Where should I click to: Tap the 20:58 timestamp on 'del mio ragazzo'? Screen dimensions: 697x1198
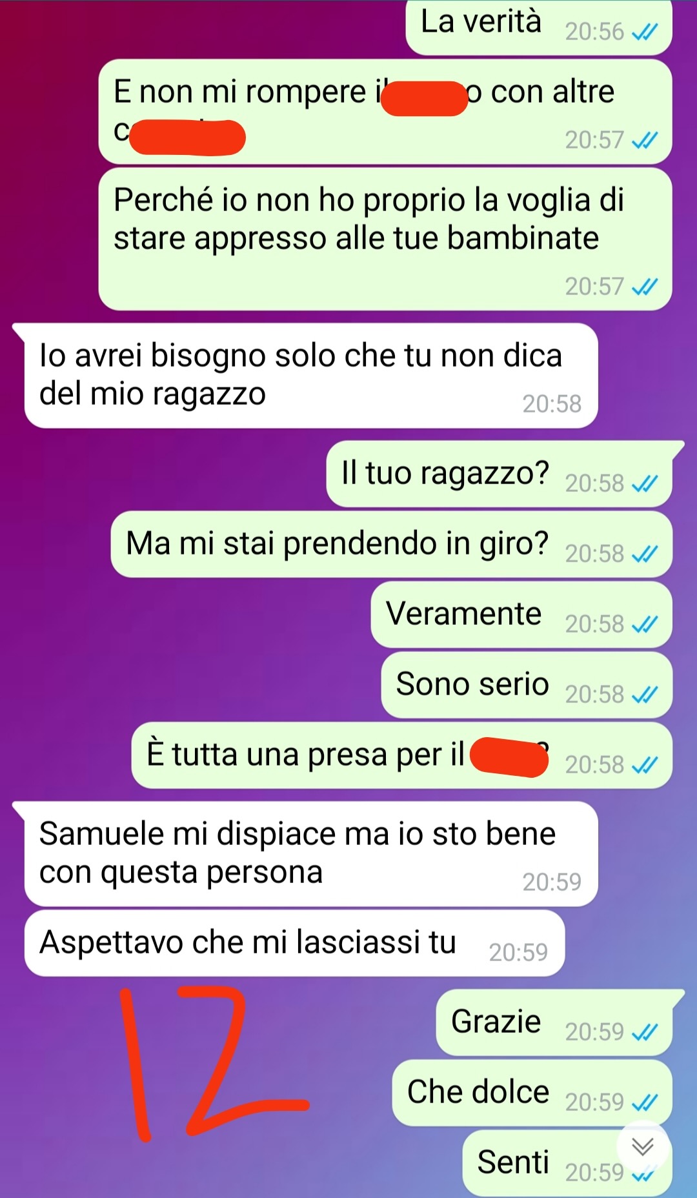pyautogui.click(x=552, y=404)
